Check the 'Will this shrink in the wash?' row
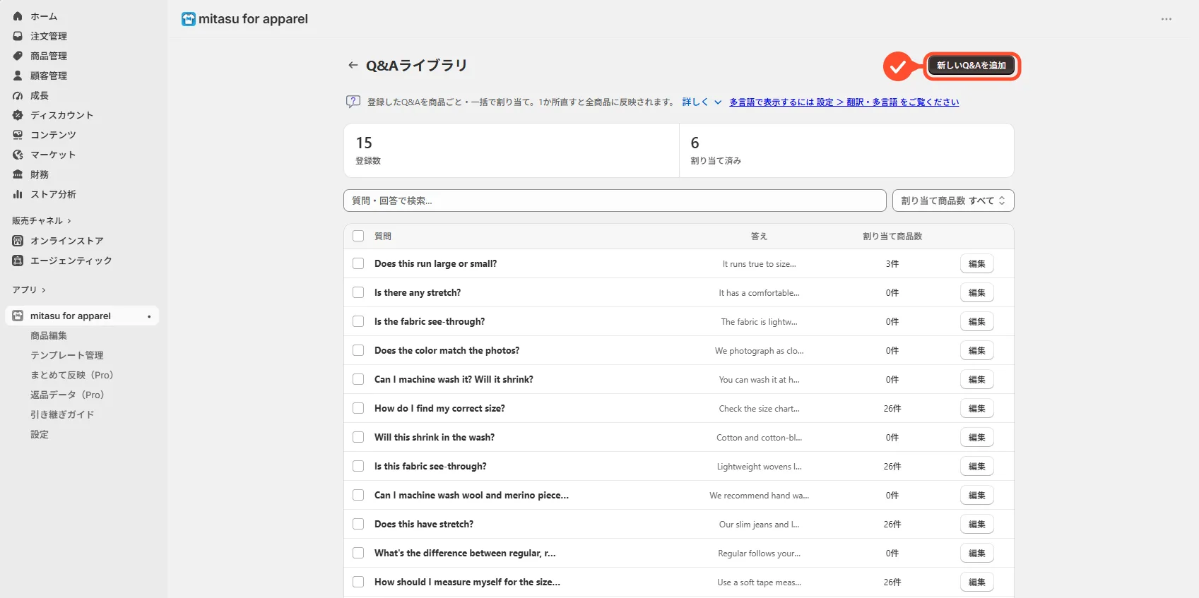1199x598 pixels. [x=358, y=437]
